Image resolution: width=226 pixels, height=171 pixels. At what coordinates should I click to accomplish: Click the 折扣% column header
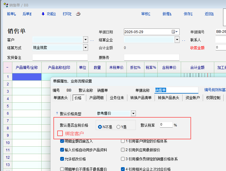click(135, 67)
